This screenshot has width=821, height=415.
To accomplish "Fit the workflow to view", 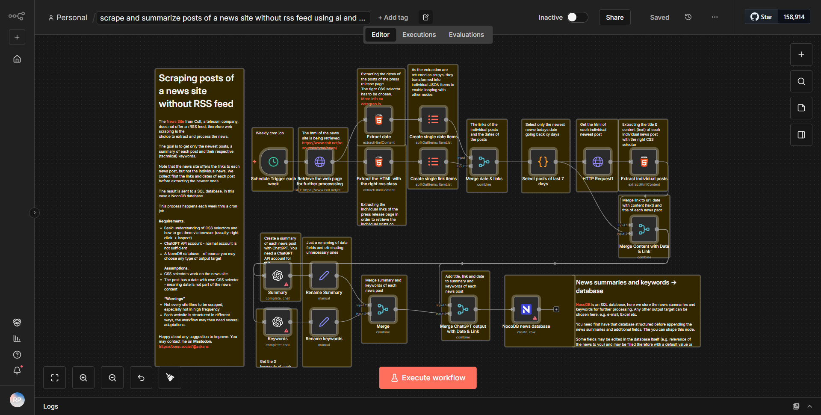I will point(54,377).
